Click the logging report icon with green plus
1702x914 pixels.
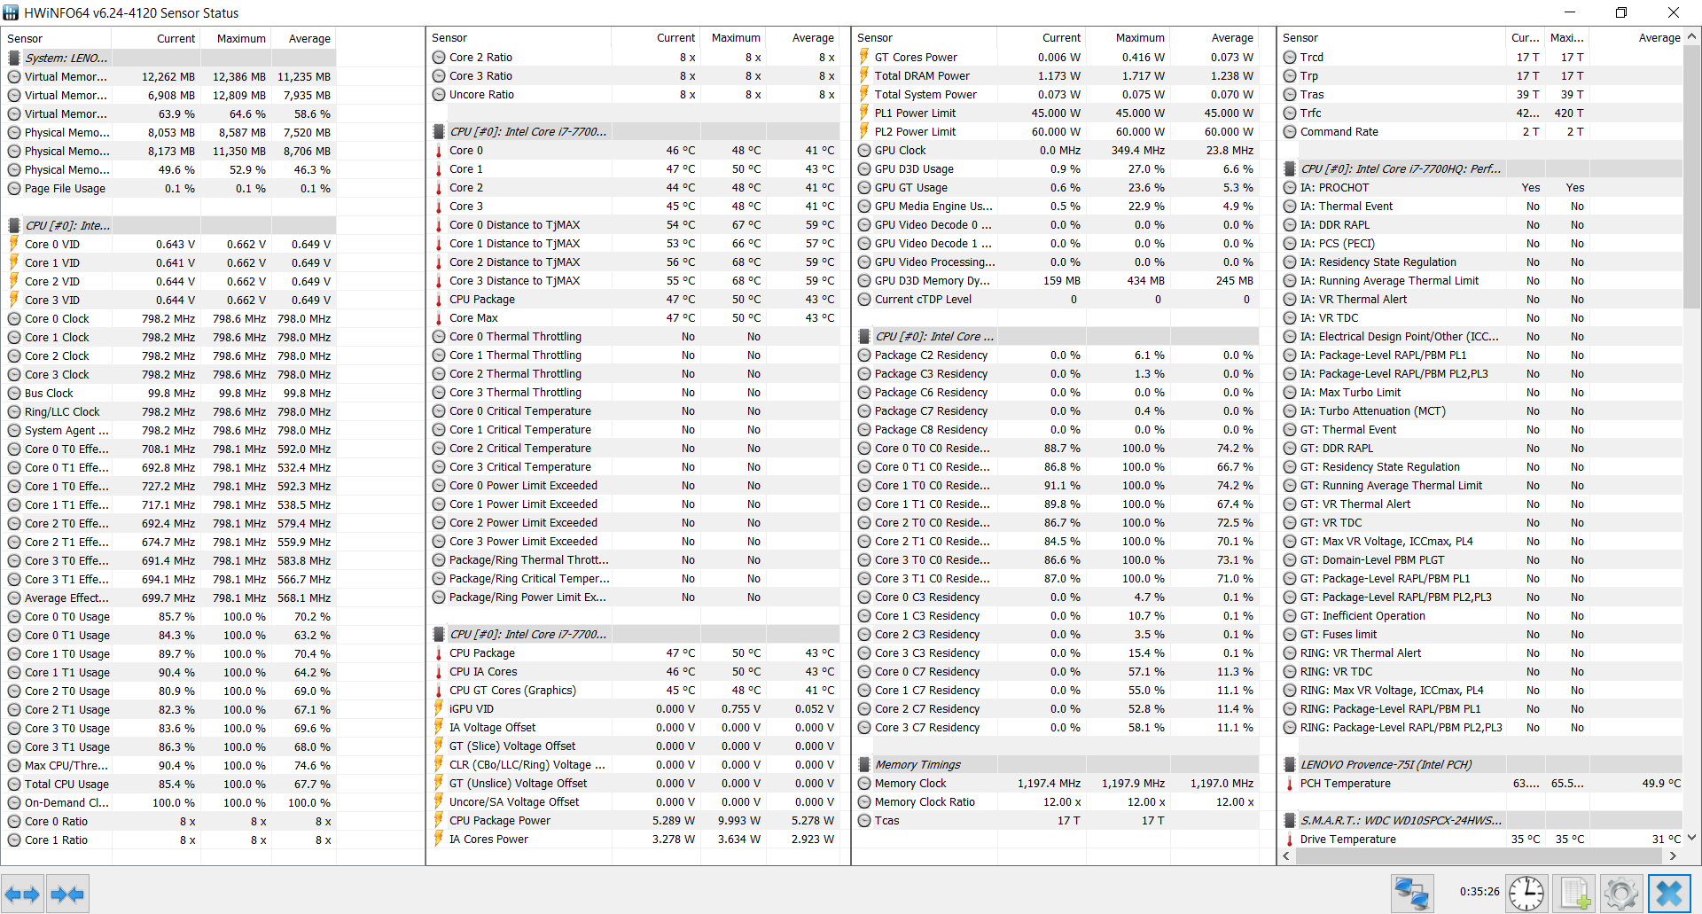click(1574, 894)
